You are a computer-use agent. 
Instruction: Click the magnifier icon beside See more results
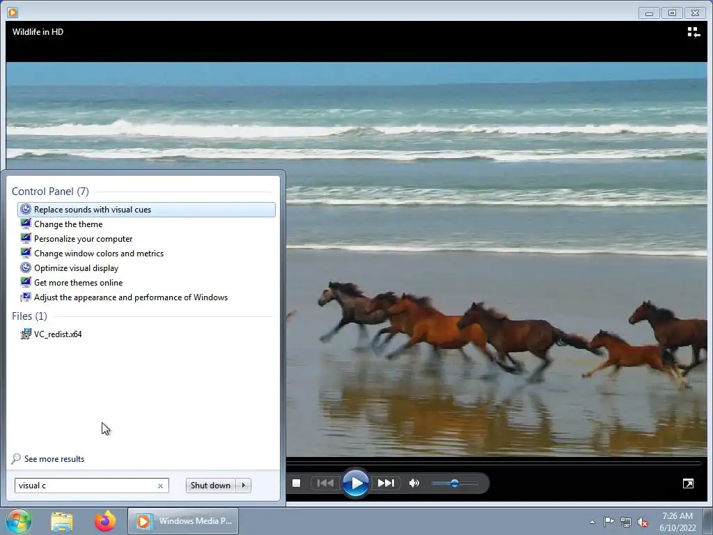[x=17, y=458]
